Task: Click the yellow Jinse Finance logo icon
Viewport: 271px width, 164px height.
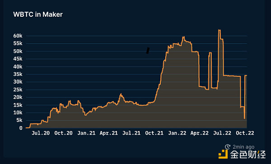Action: pos(223,154)
